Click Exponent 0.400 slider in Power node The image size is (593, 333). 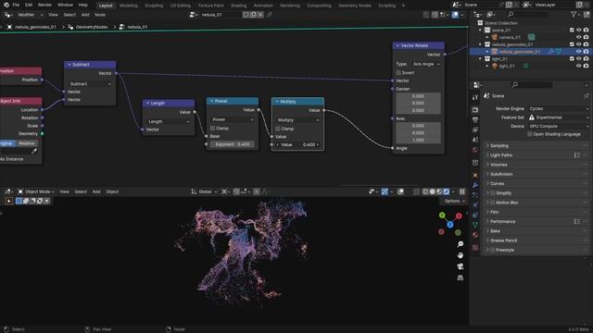(x=233, y=144)
